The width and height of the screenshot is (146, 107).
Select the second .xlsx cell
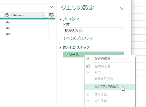tap(26, 28)
